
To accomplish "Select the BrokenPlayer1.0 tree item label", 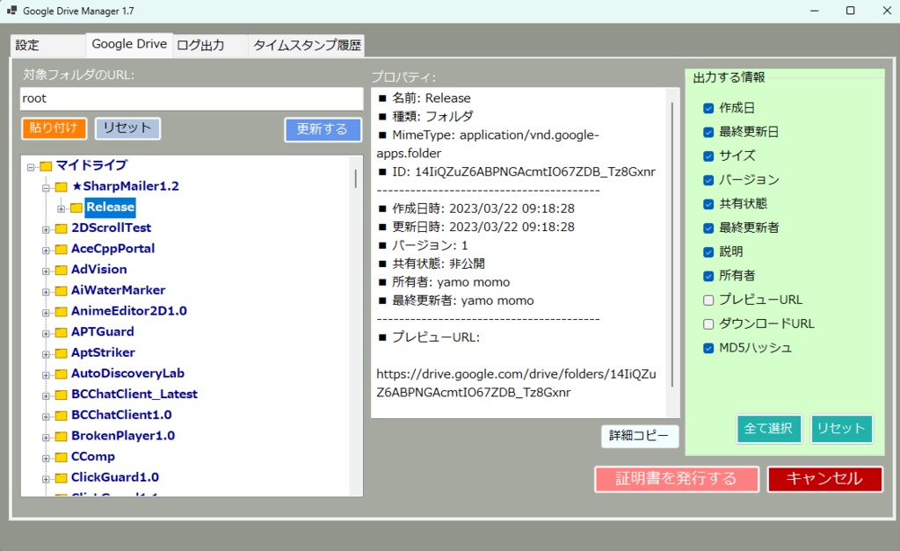I will coord(123,436).
